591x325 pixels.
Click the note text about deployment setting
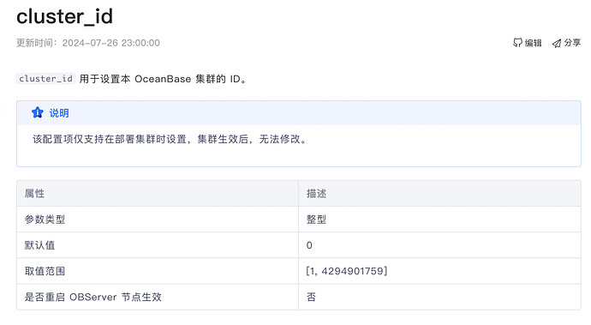click(x=170, y=139)
